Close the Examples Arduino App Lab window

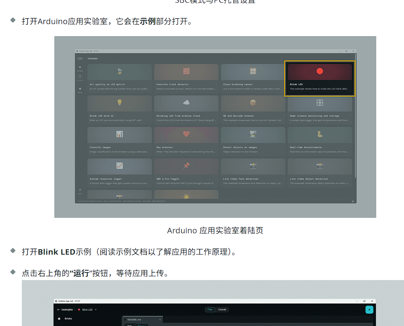353,51
